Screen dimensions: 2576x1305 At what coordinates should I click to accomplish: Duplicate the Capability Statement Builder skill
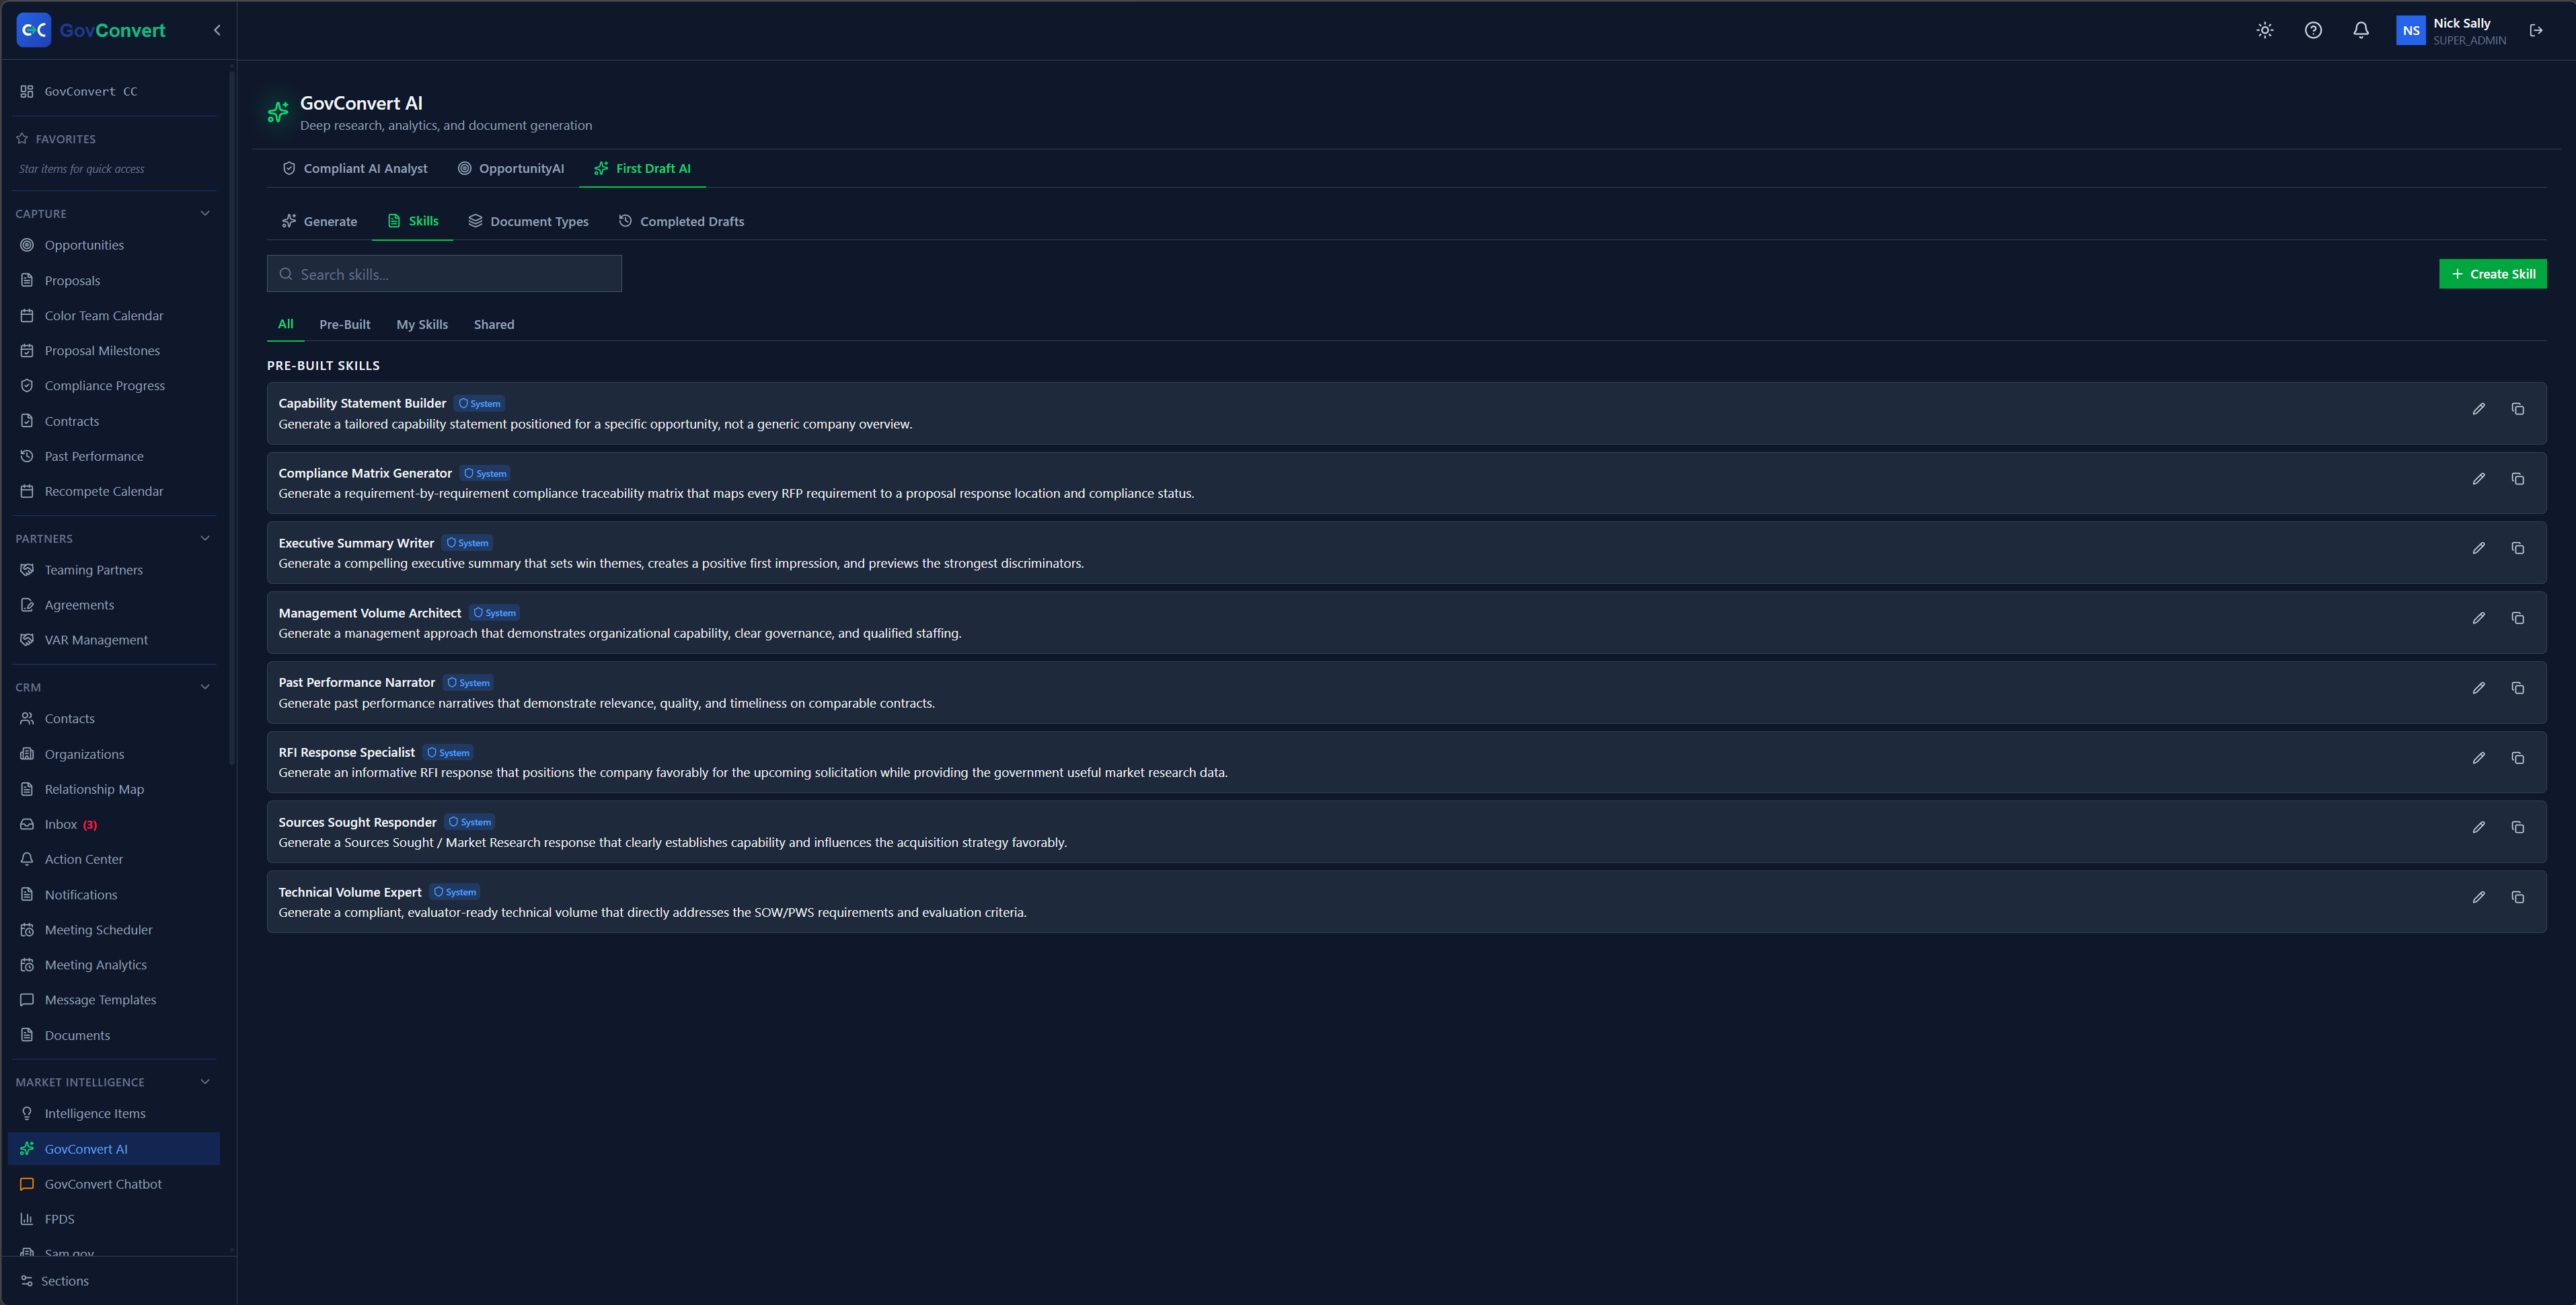(x=2518, y=409)
